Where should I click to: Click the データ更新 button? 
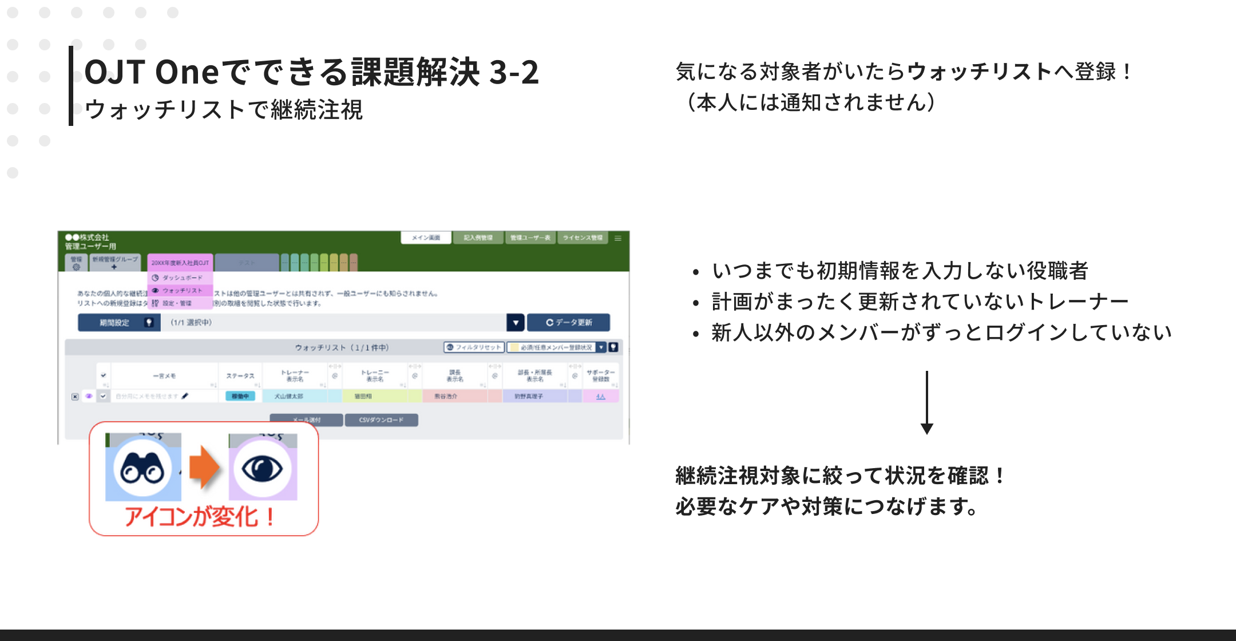click(568, 323)
